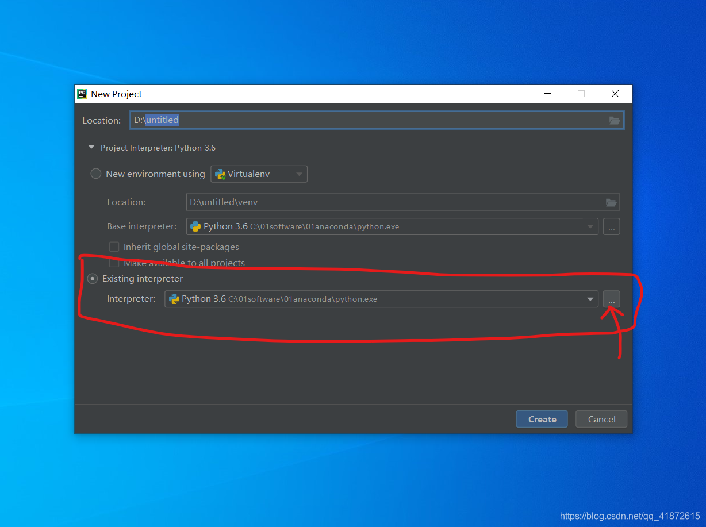Minimize the New Project window
This screenshot has width=706, height=527.
(x=547, y=94)
